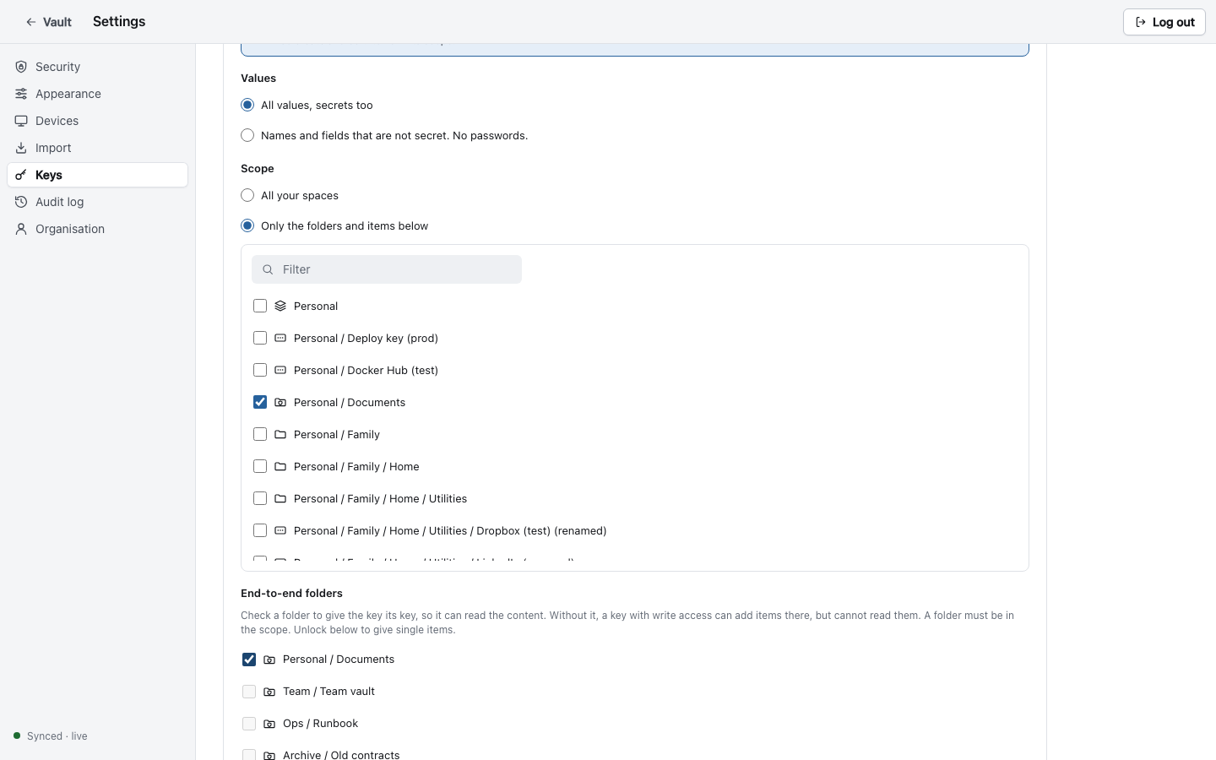
Task: Click the Security shield icon in sidebar
Action: tap(21, 67)
